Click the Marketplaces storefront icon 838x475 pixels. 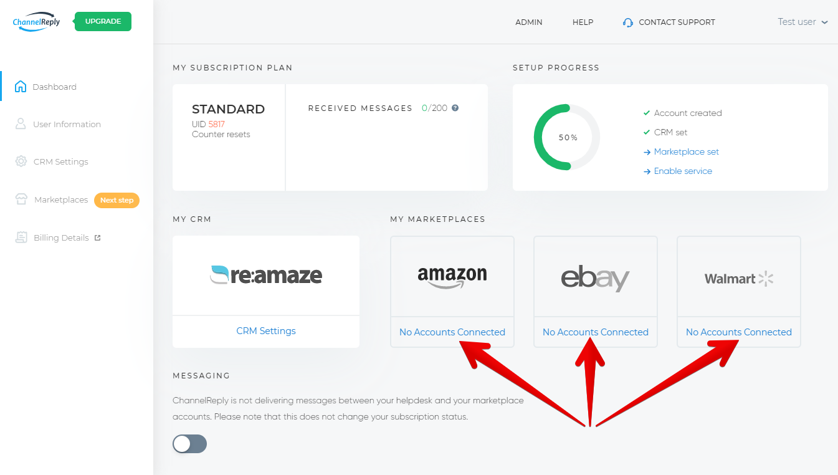coord(22,199)
